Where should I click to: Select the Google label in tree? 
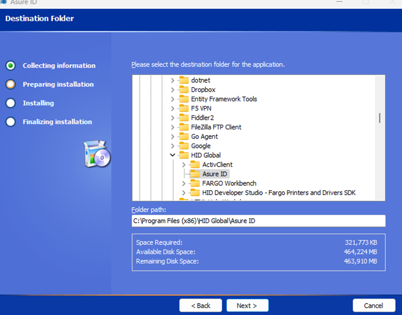201,146
